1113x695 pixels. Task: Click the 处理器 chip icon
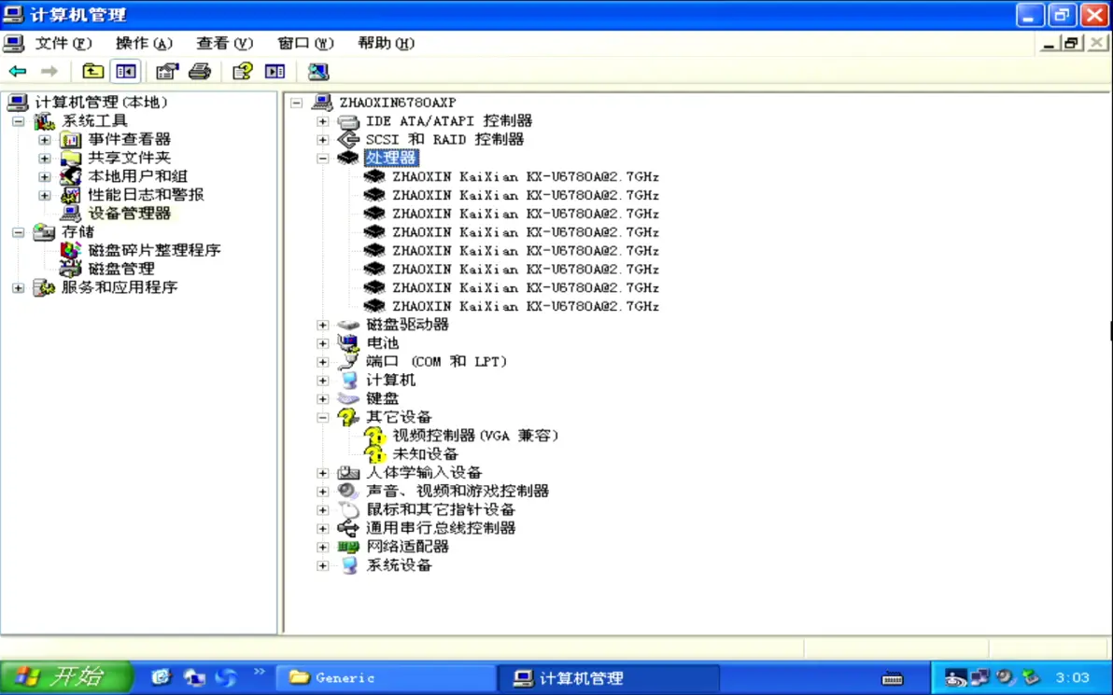[347, 158]
